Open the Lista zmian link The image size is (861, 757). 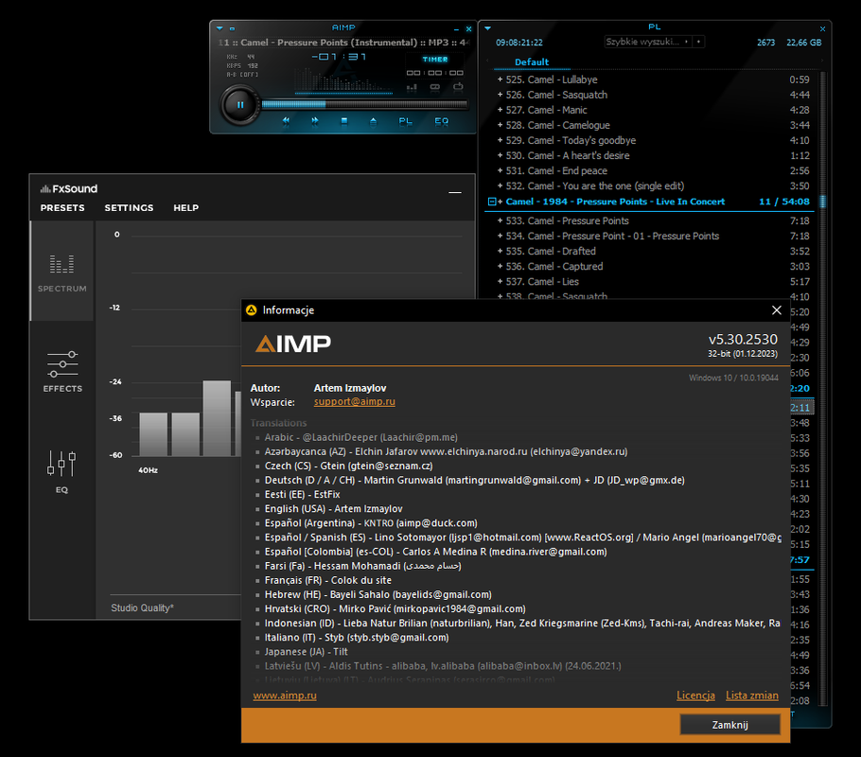pos(752,695)
